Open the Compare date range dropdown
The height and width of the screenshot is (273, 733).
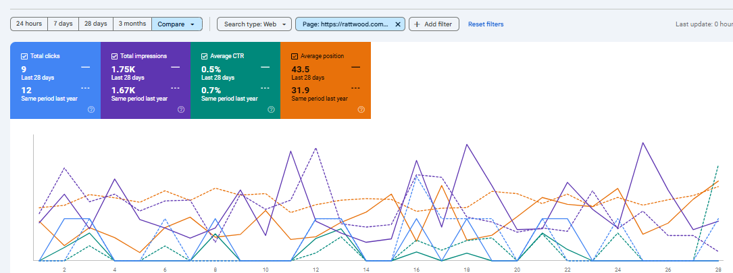177,24
